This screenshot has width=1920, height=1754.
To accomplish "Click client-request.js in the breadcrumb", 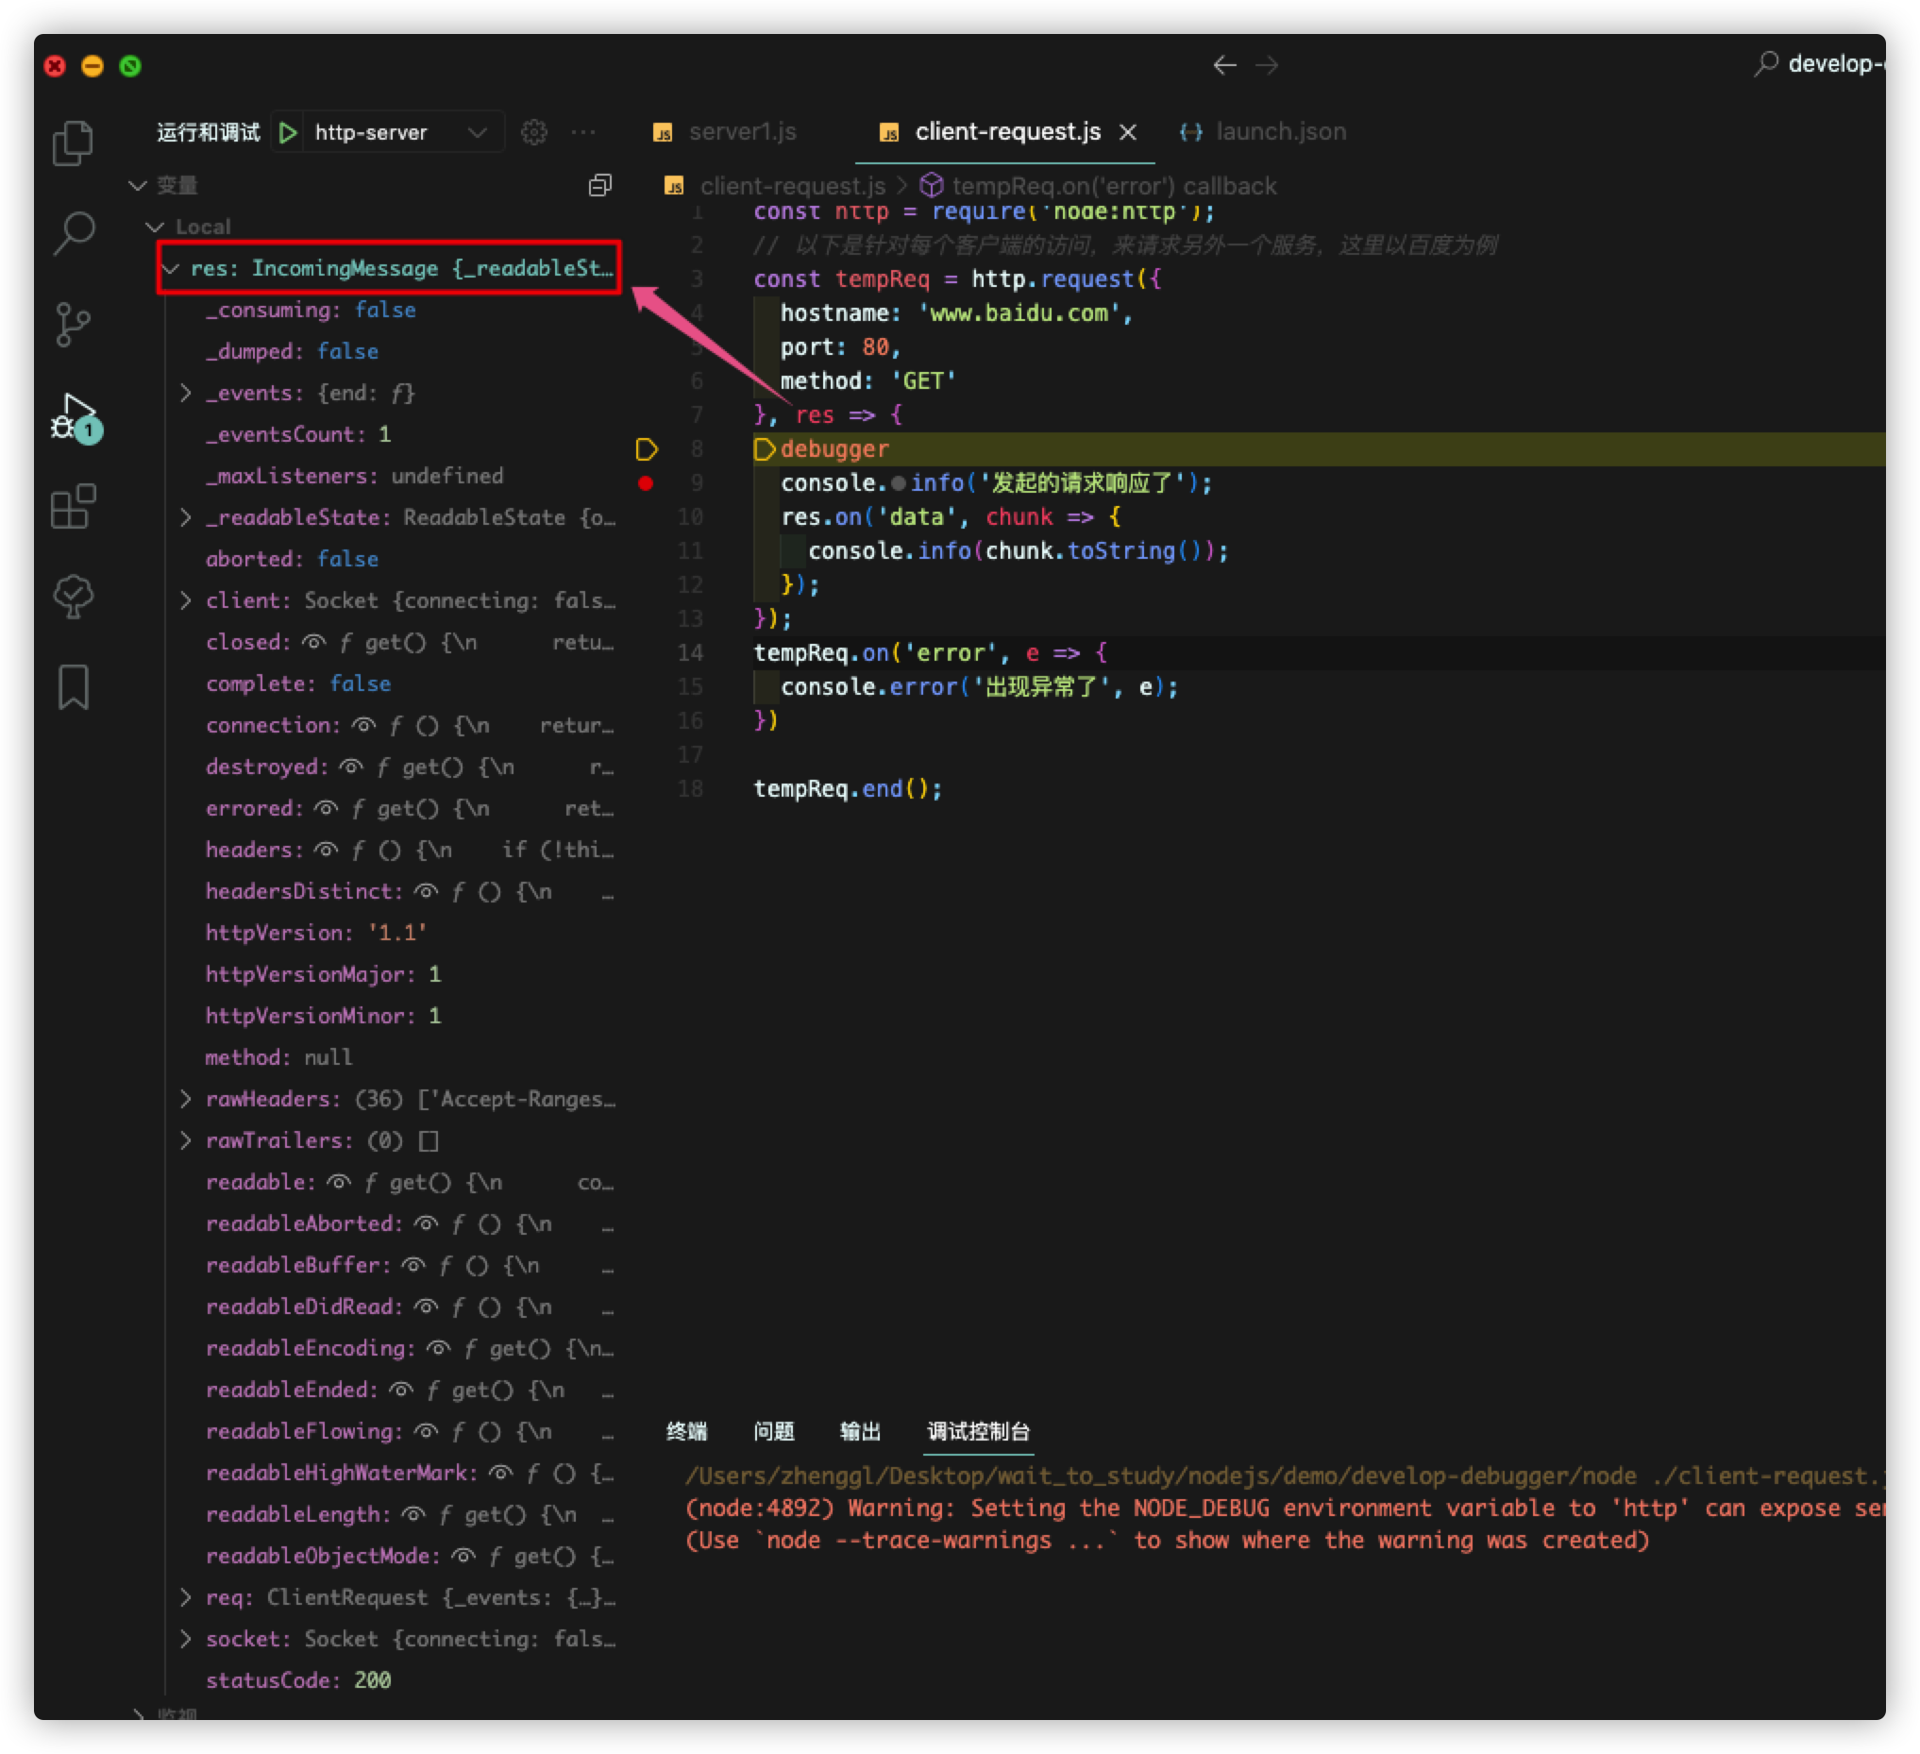I will coord(792,186).
